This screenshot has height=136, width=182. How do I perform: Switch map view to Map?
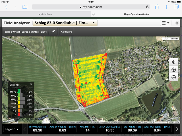[x=166, y=39]
